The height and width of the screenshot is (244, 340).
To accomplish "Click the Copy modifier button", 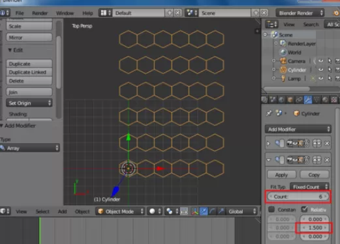I will tap(315, 174).
